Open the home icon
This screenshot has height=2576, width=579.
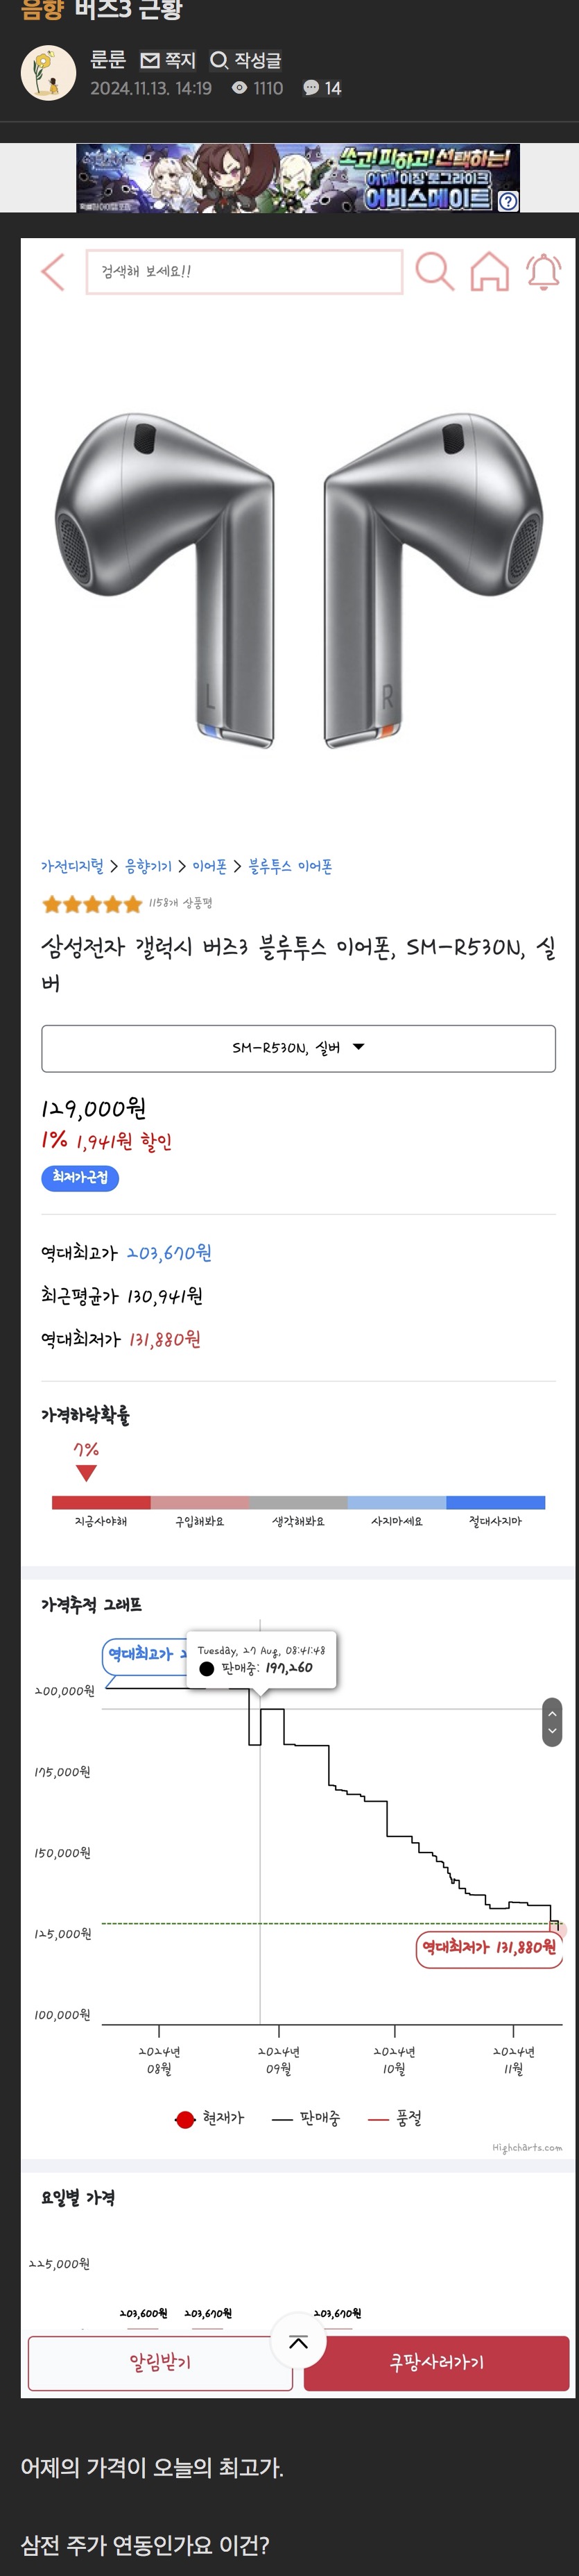pos(489,271)
